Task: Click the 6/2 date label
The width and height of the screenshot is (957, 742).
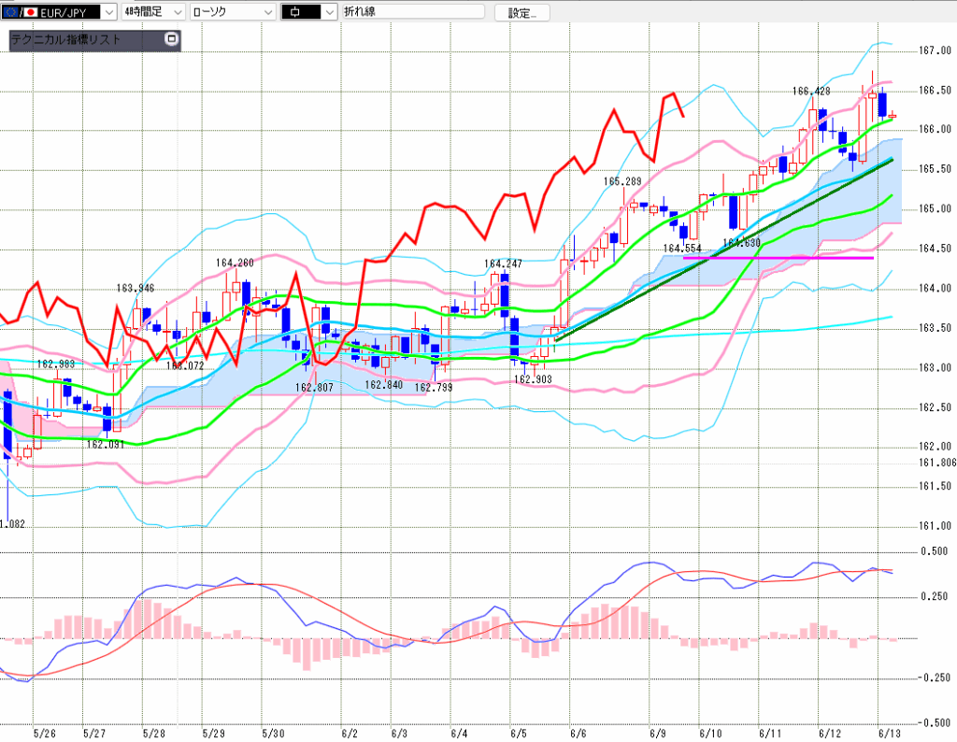Action: pyautogui.click(x=350, y=733)
